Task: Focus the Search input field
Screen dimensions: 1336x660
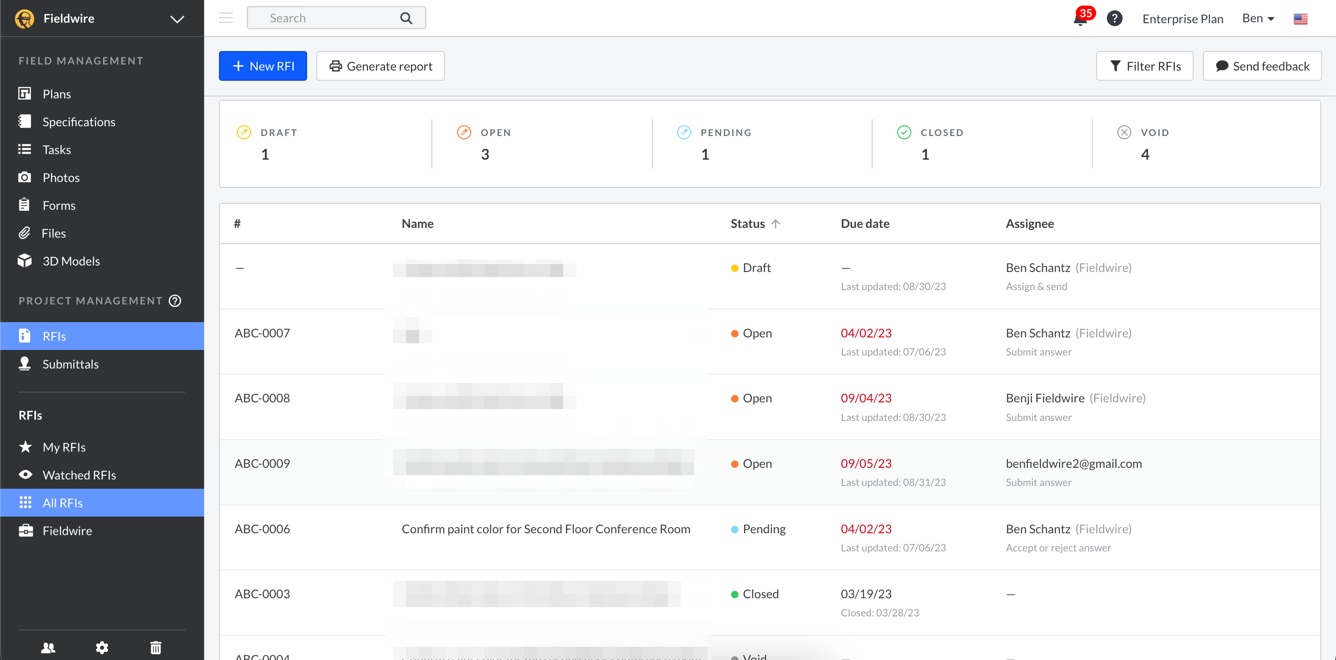Action: (x=336, y=18)
